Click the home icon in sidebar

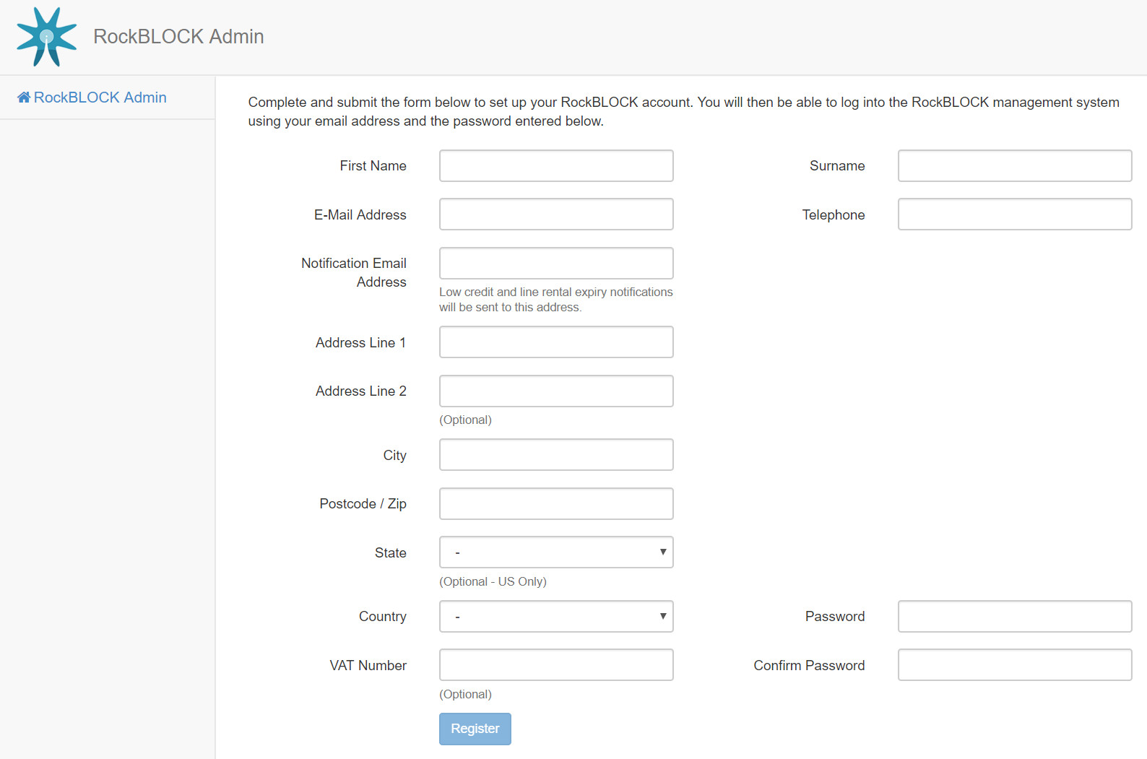coord(24,97)
